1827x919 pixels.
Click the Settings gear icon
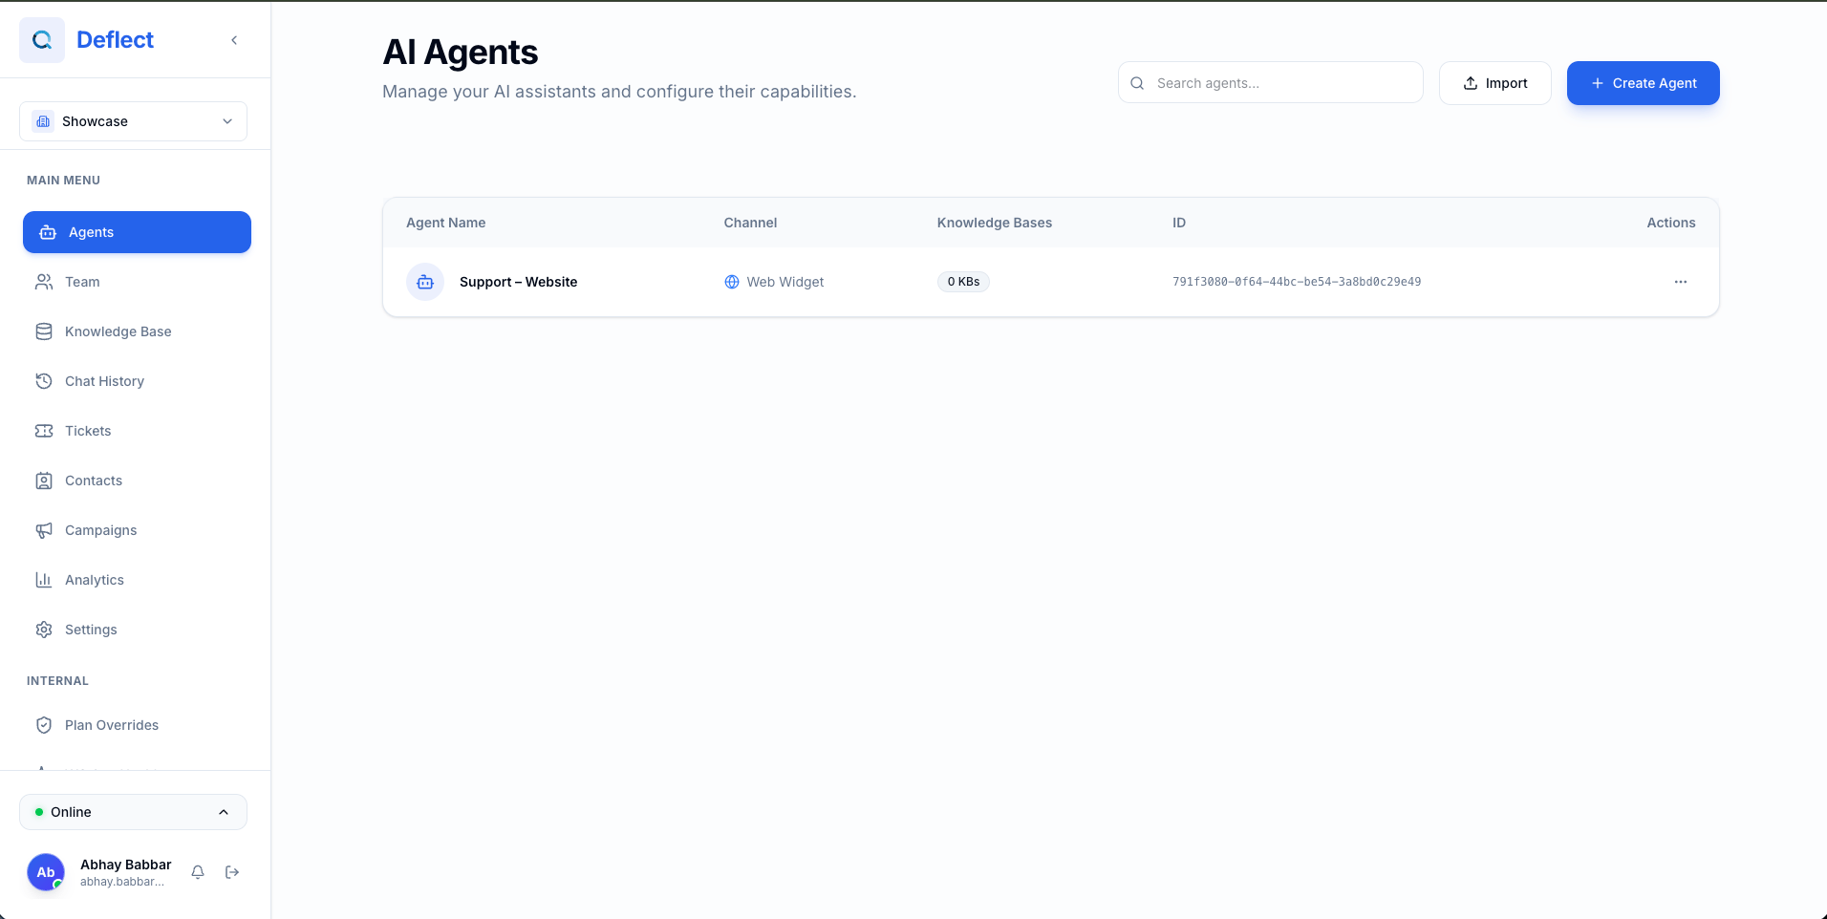[x=44, y=630]
